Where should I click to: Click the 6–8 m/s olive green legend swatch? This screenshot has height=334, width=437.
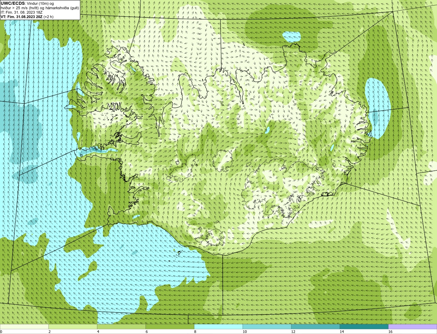click(x=170, y=326)
